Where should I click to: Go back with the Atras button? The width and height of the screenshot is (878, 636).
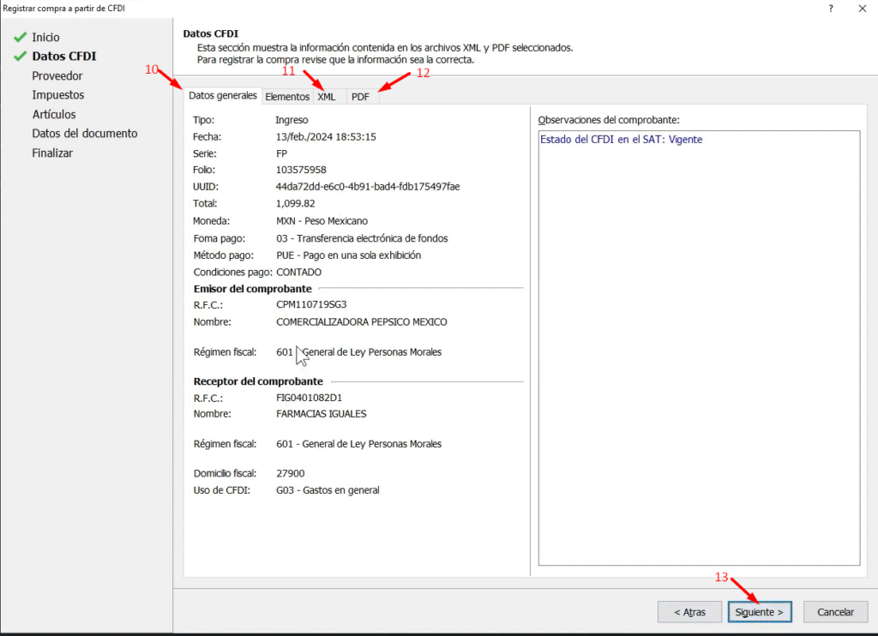[689, 612]
